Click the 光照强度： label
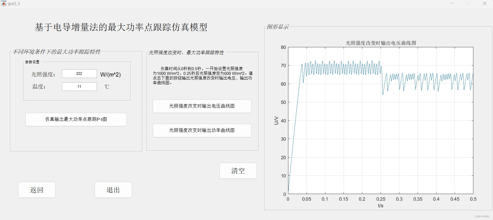 click(x=43, y=74)
